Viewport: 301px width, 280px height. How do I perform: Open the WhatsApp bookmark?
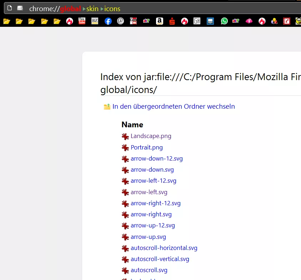click(224, 21)
